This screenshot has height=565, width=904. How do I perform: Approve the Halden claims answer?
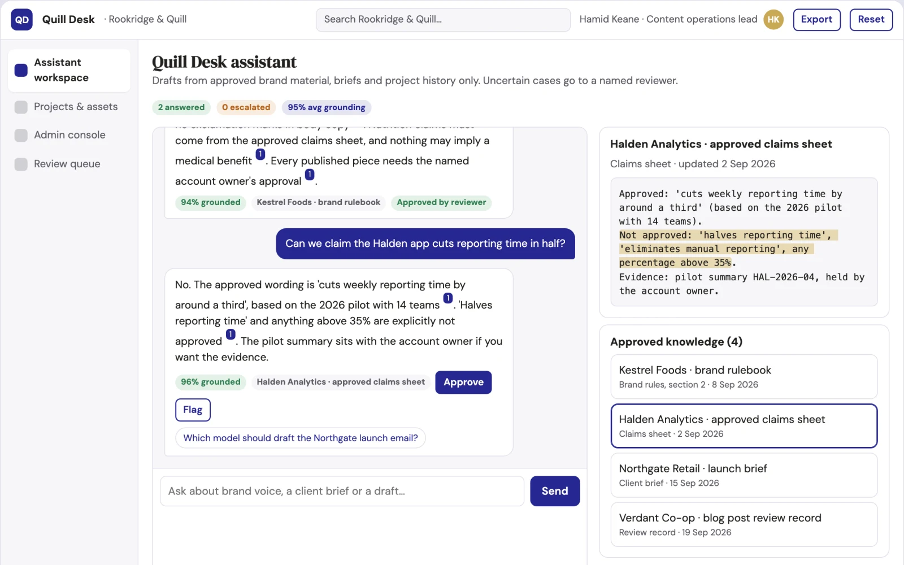[463, 383]
